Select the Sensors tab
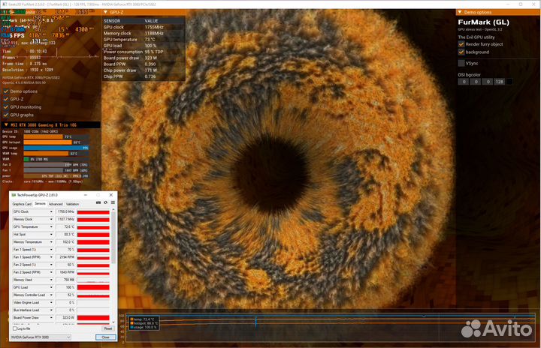Viewport: 541px width, 348px height. (x=40, y=204)
